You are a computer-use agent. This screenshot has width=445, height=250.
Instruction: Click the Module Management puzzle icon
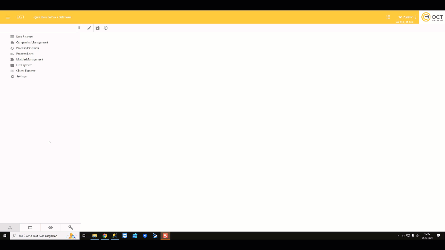pyautogui.click(x=12, y=59)
